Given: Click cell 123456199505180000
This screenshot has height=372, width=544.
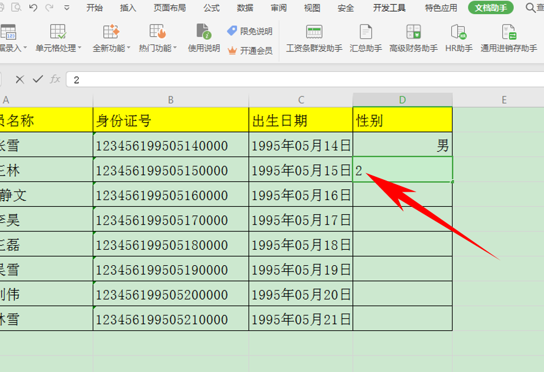Looking at the screenshot, I should [x=171, y=244].
